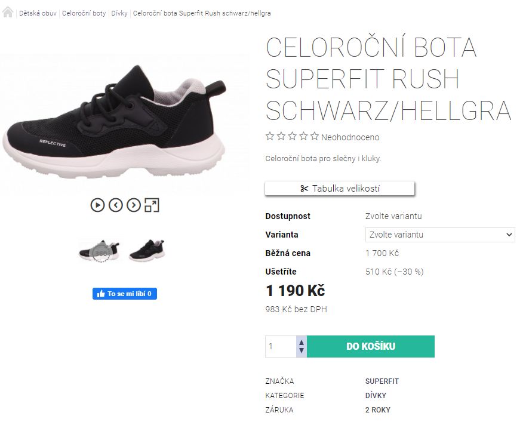Go to 'Dětská obuv' breadcrumb
The width and height of the screenshot is (526, 425).
38,13
